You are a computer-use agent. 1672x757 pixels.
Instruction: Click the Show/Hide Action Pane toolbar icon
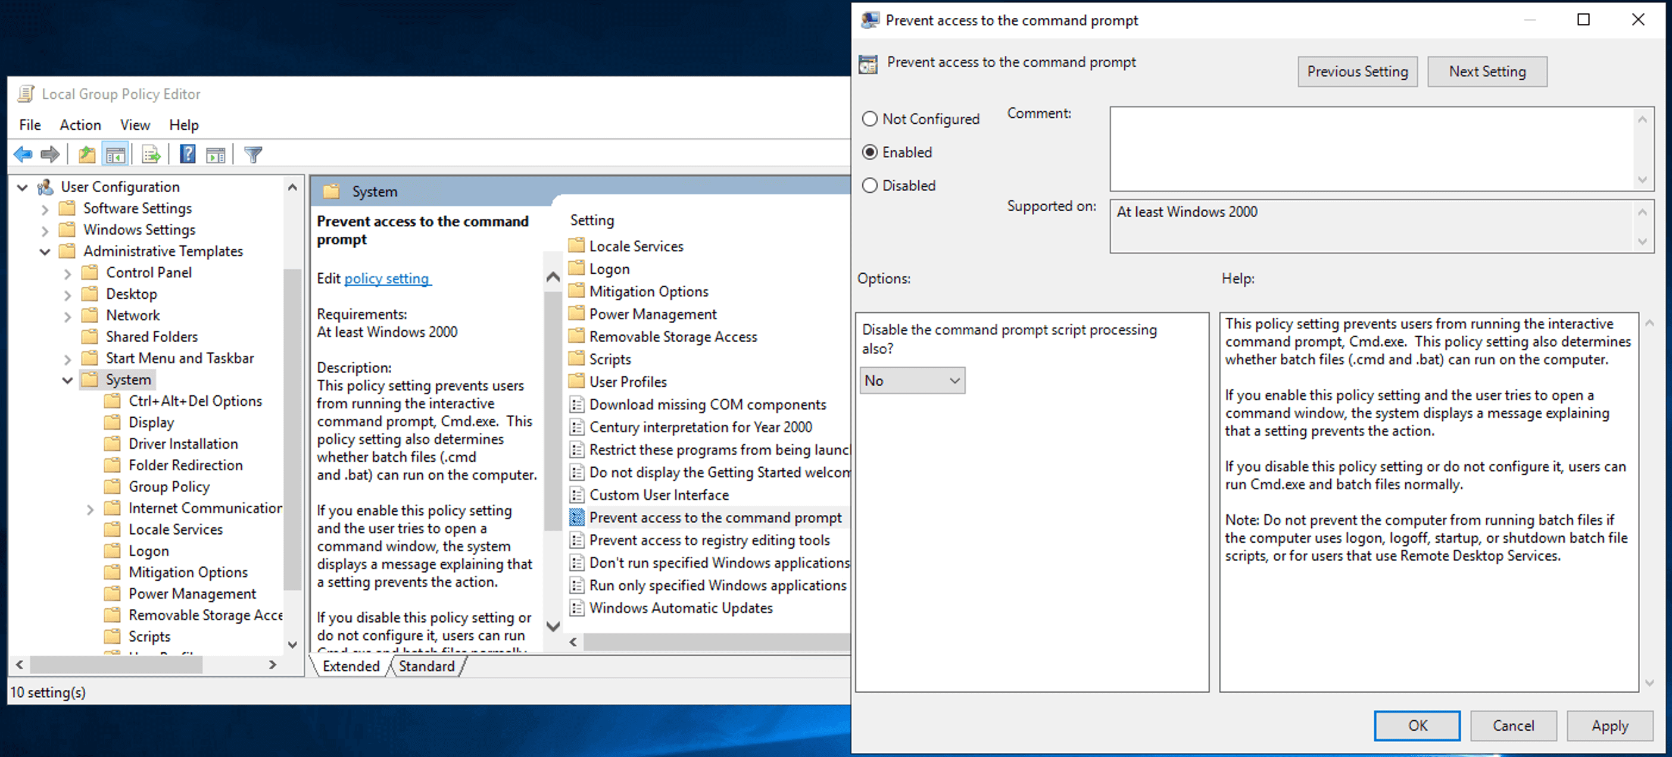(x=216, y=154)
